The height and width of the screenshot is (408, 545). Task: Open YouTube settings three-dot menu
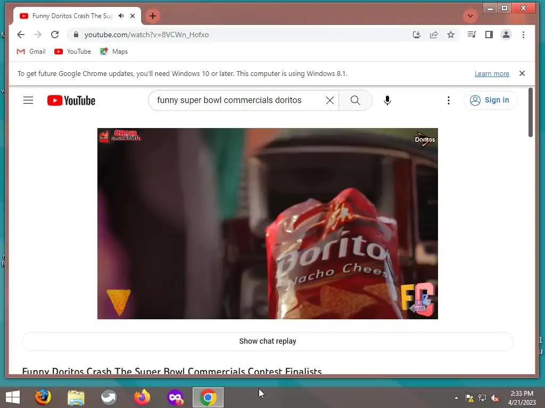click(x=448, y=100)
